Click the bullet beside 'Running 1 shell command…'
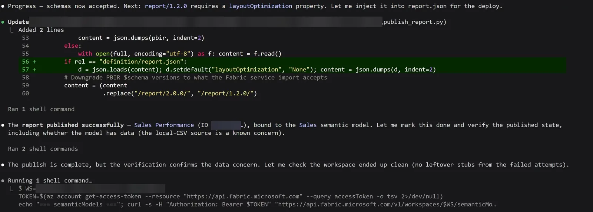593x212 pixels. tap(3, 181)
